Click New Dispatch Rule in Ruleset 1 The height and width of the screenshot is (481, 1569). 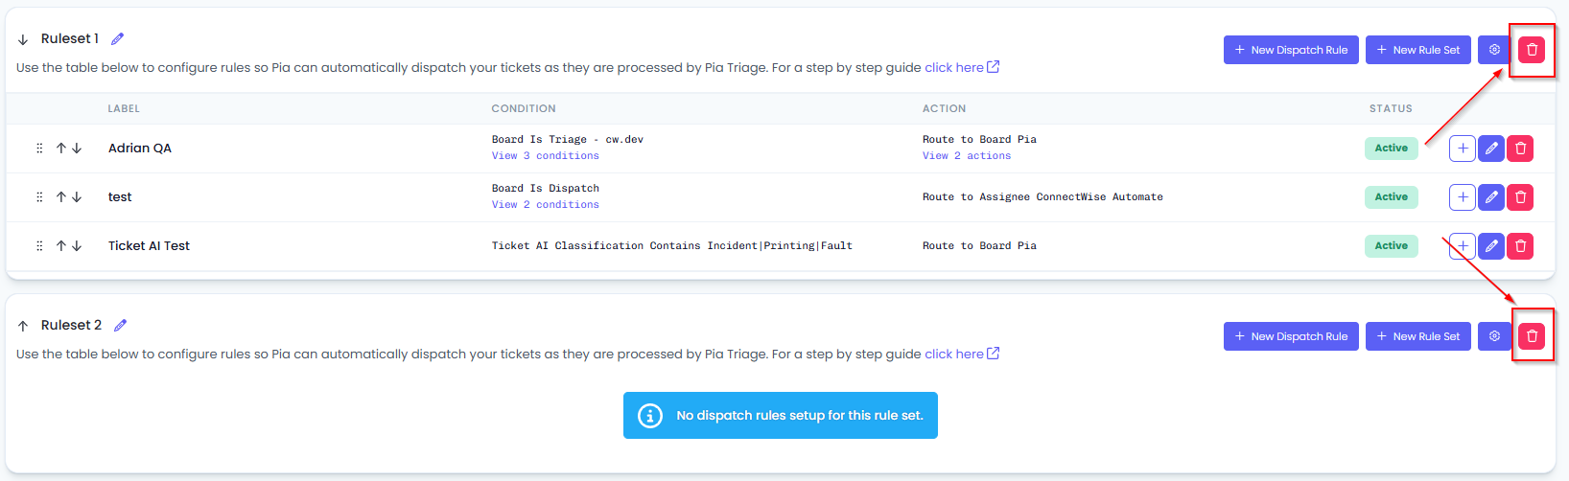click(x=1291, y=50)
